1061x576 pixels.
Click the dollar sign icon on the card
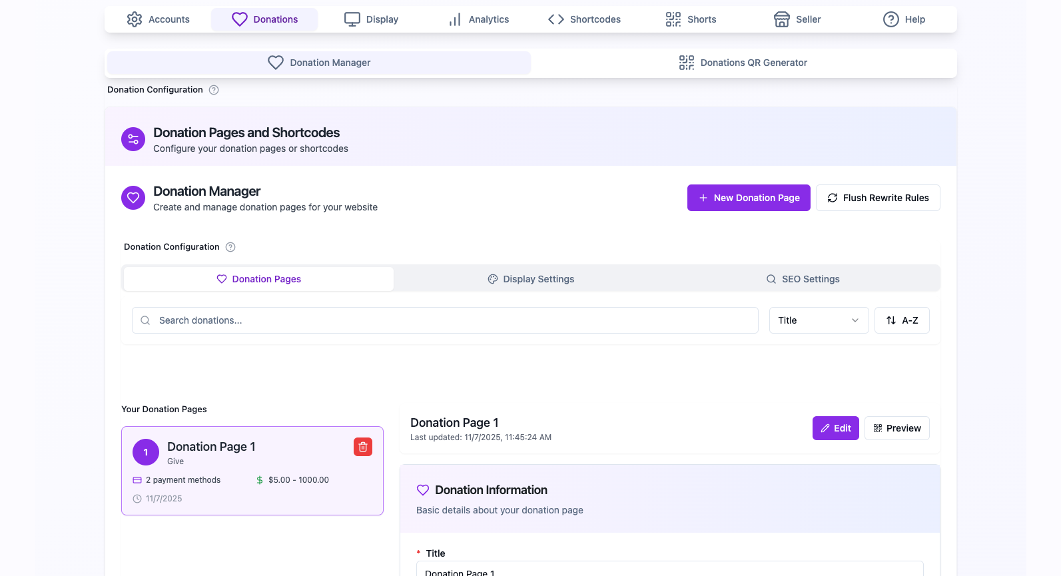pos(260,480)
